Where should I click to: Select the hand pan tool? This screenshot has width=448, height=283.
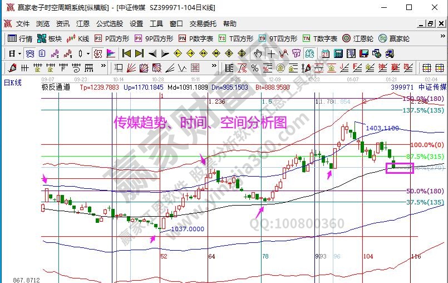tap(258, 53)
